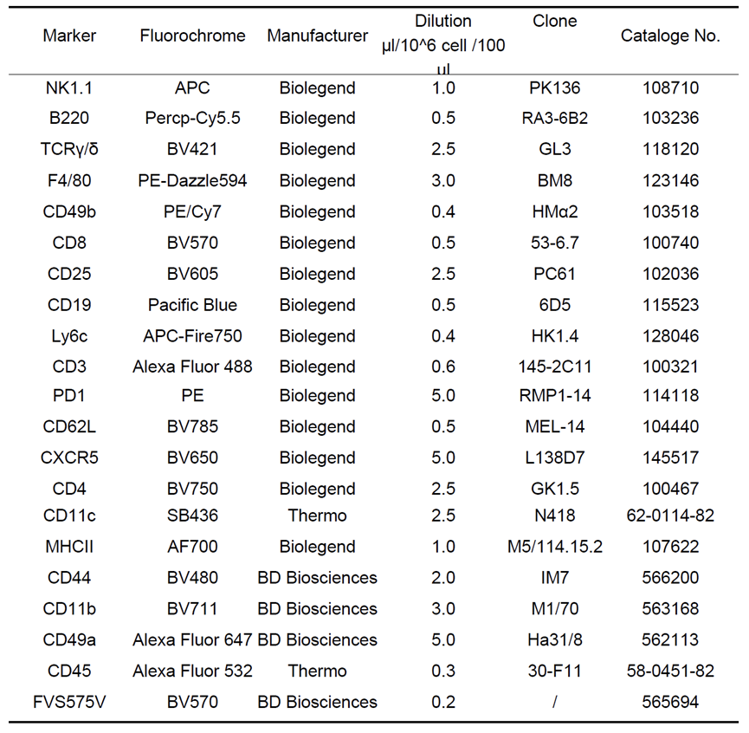
Task: Click the SB436 fluorochrome cell
Action: (192, 516)
